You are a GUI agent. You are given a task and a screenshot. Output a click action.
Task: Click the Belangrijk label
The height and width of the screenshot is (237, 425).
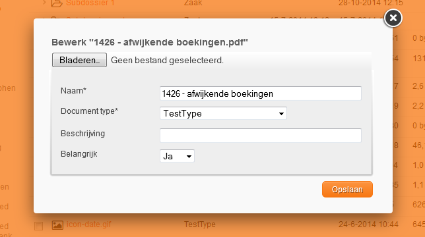point(79,154)
